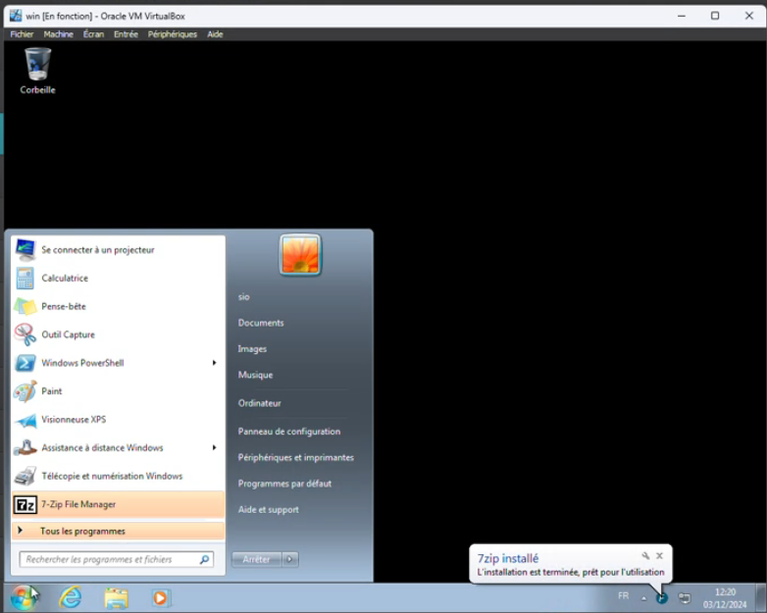The height and width of the screenshot is (613, 767).
Task: Launch Paint from the Start menu
Action: point(118,391)
